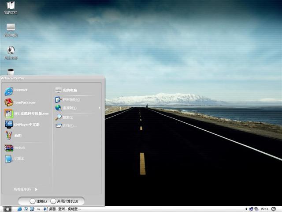
Task: Open the 我的电脑 desktop icon
Action: [11, 30]
